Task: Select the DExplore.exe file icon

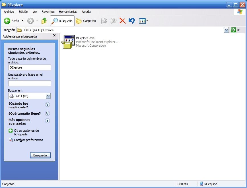Action: click(68, 42)
